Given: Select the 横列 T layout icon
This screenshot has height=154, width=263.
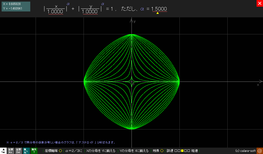Looking at the screenshot, I should pyautogui.click(x=34, y=151).
